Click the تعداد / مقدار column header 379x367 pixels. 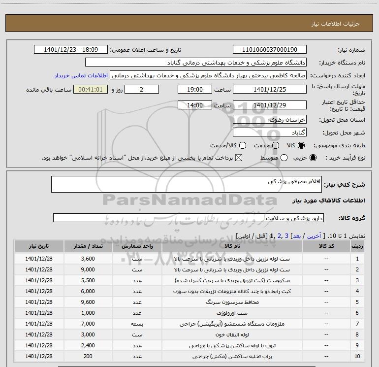[88, 246]
